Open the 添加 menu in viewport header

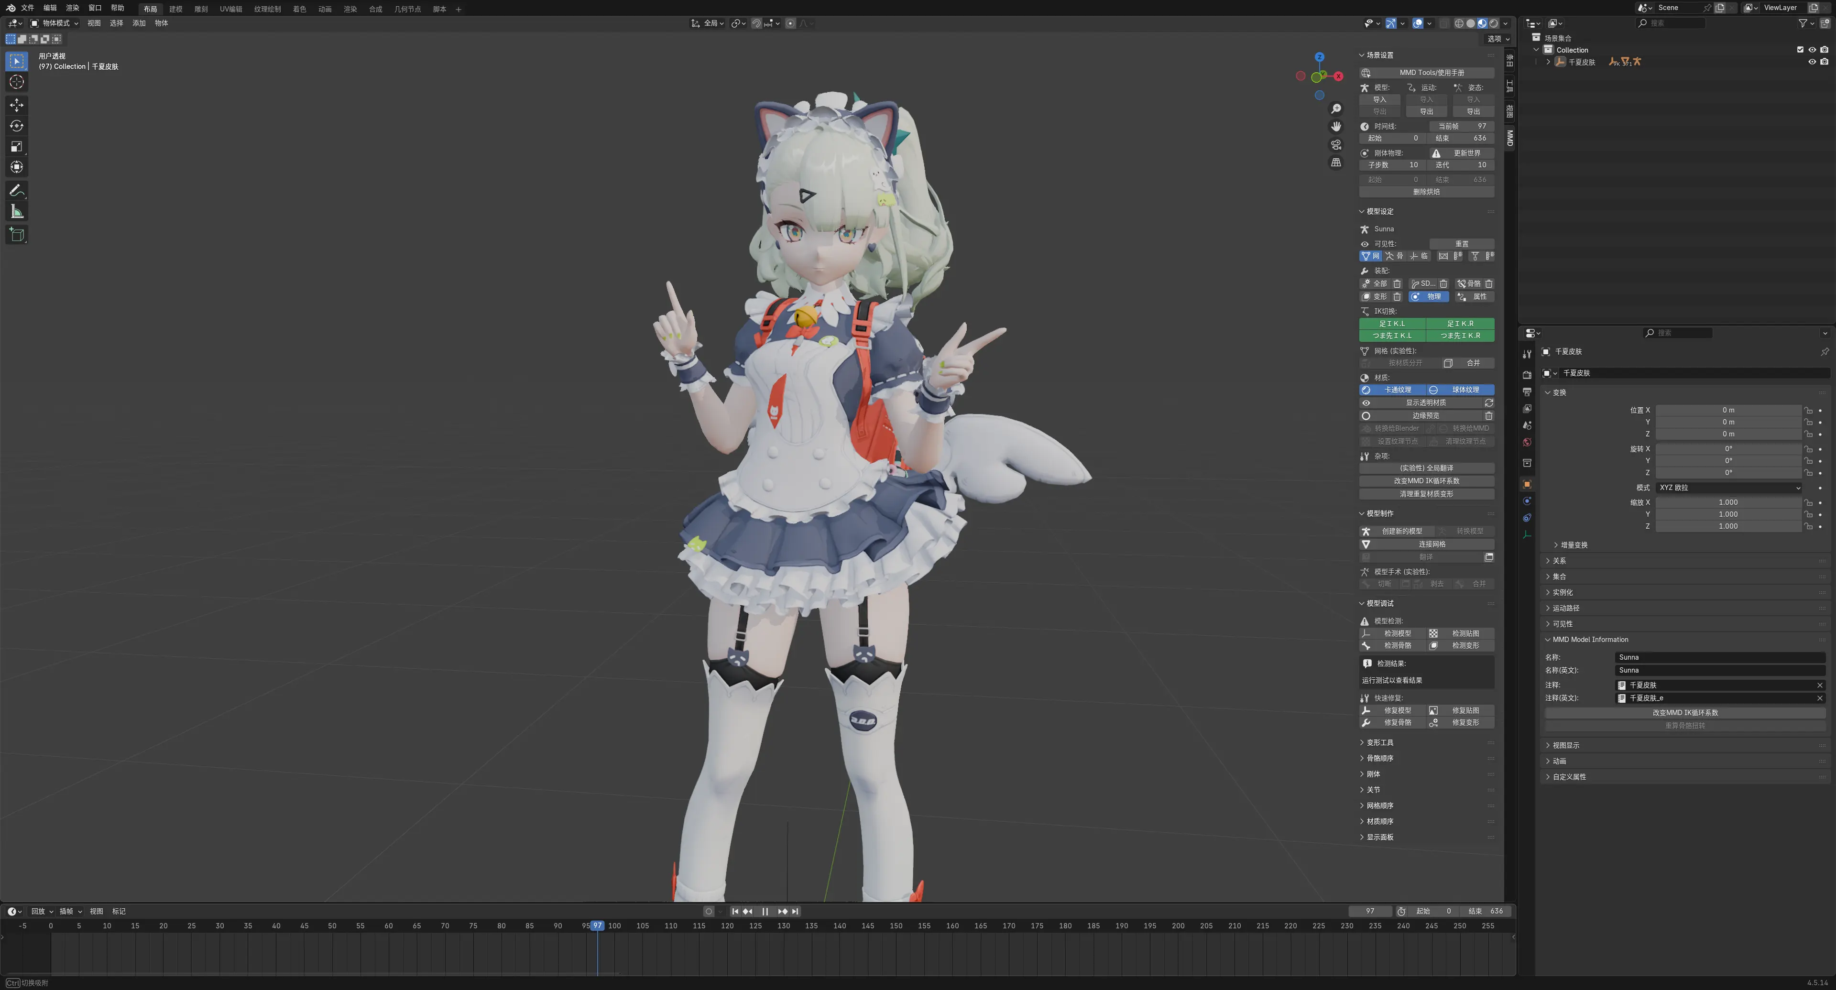(x=139, y=23)
